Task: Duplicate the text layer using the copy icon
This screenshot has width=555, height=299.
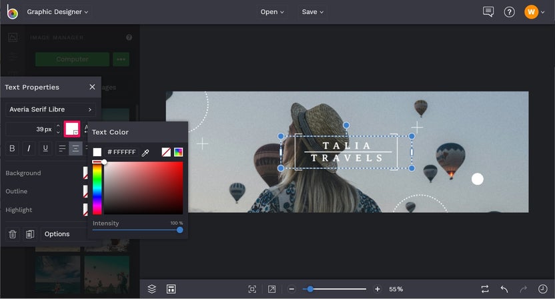Action: tap(30, 234)
